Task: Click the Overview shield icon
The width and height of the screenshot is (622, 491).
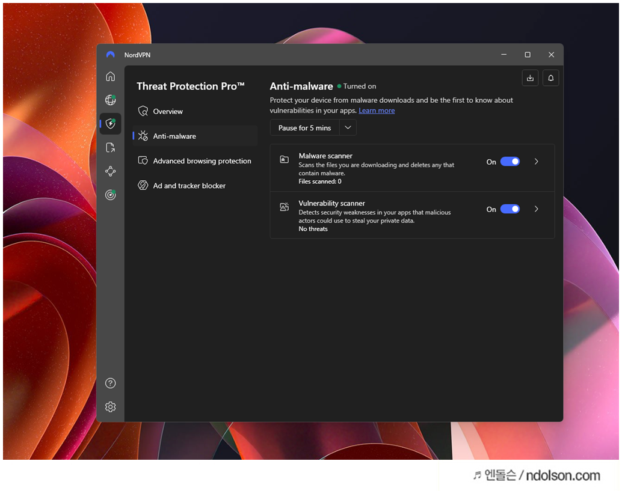Action: pyautogui.click(x=143, y=111)
